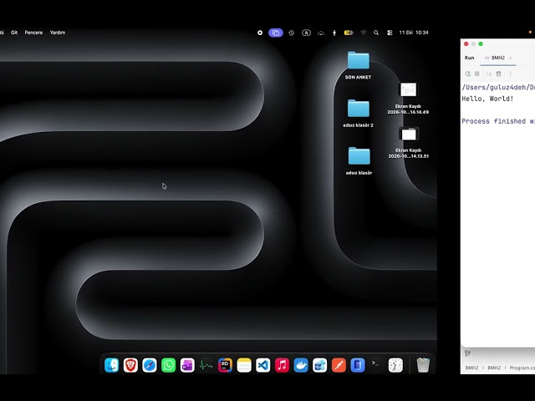This screenshot has width=535, height=401.
Task: Open the keyboard input source 'A' menu
Action: coord(307,33)
